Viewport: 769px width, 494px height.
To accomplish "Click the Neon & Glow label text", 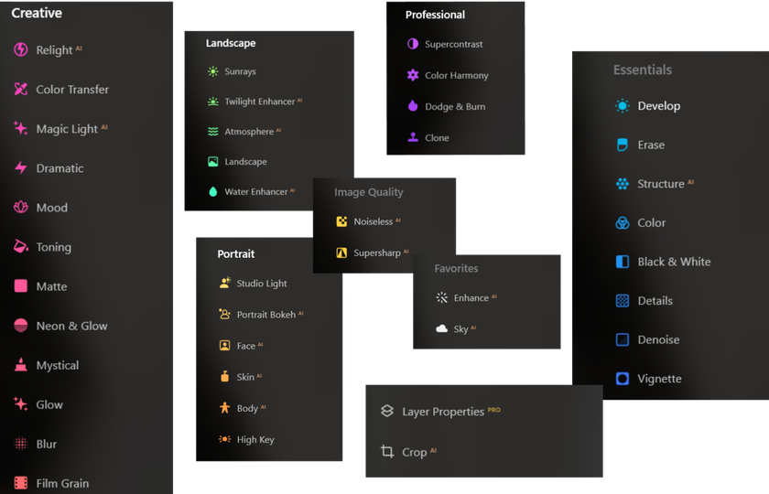I will pos(71,326).
